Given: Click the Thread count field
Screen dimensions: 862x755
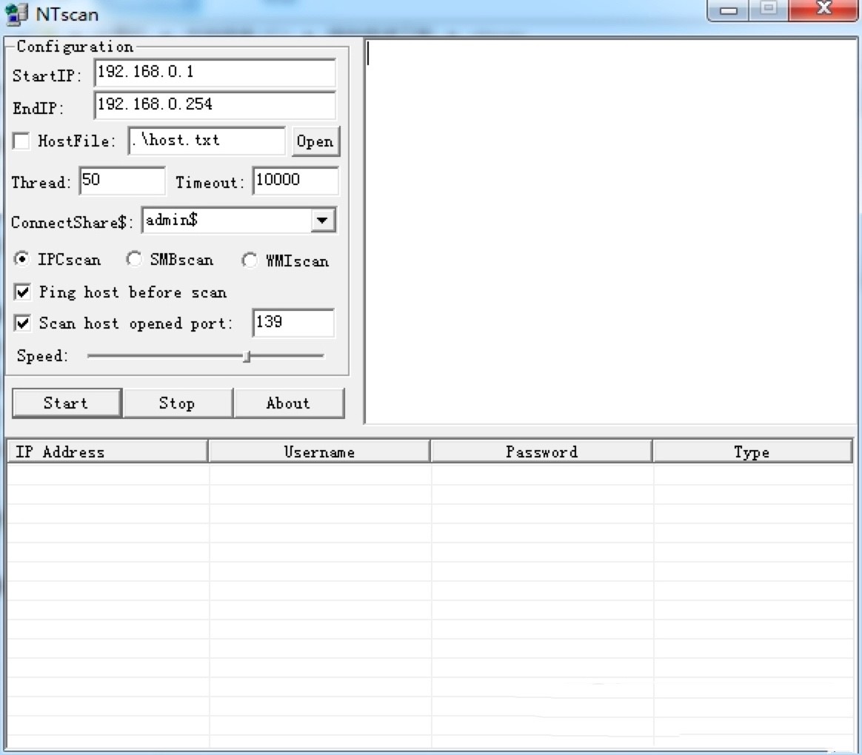Looking at the screenshot, I should click(x=121, y=180).
